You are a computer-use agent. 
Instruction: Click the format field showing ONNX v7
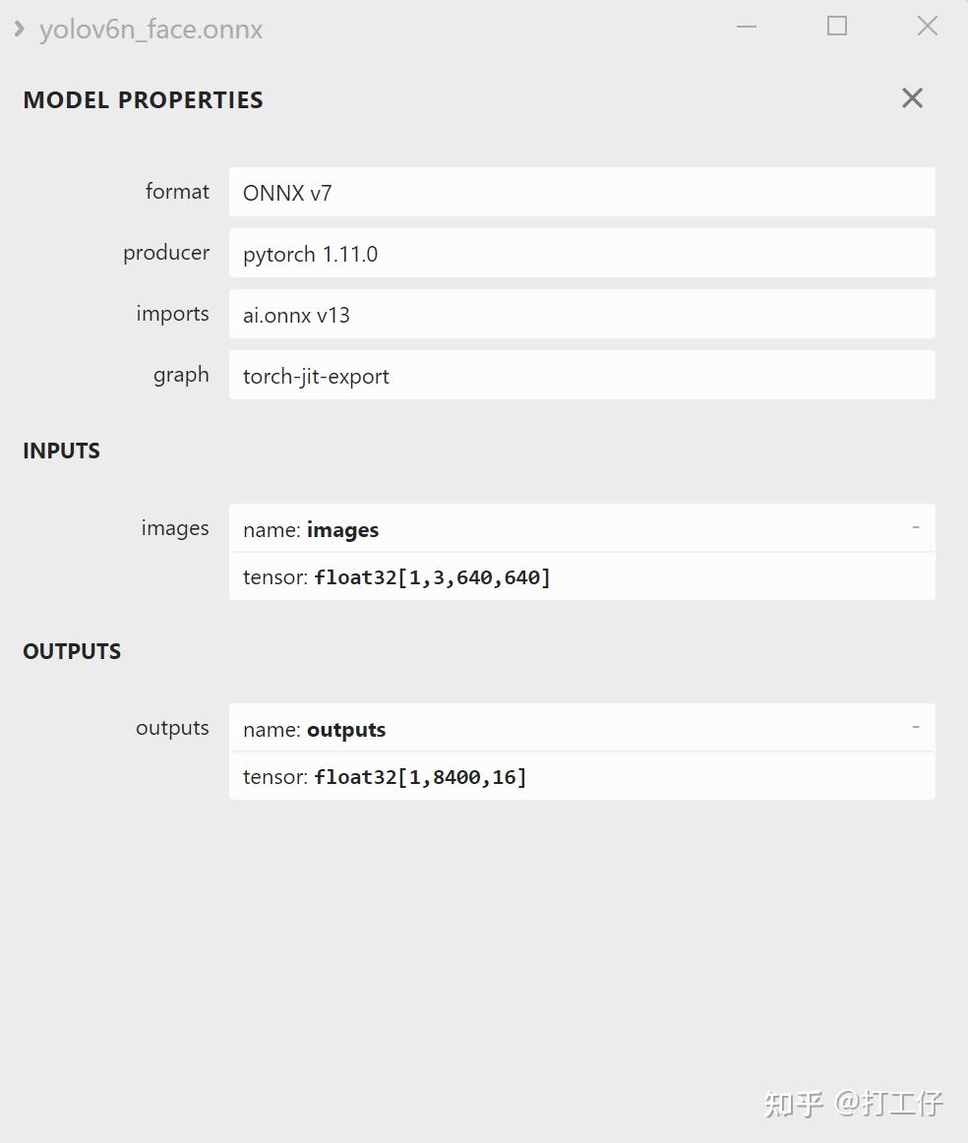point(581,193)
